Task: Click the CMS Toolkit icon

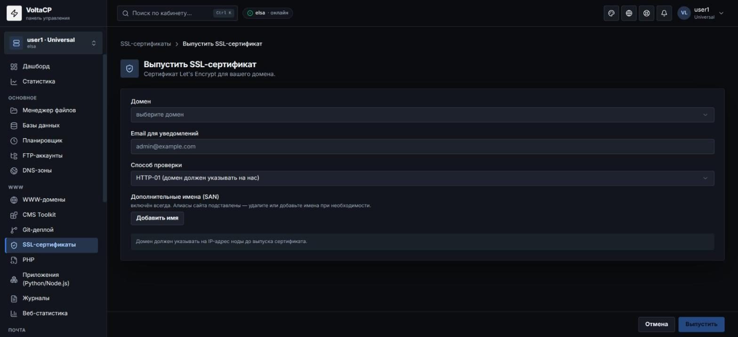Action: pos(14,215)
